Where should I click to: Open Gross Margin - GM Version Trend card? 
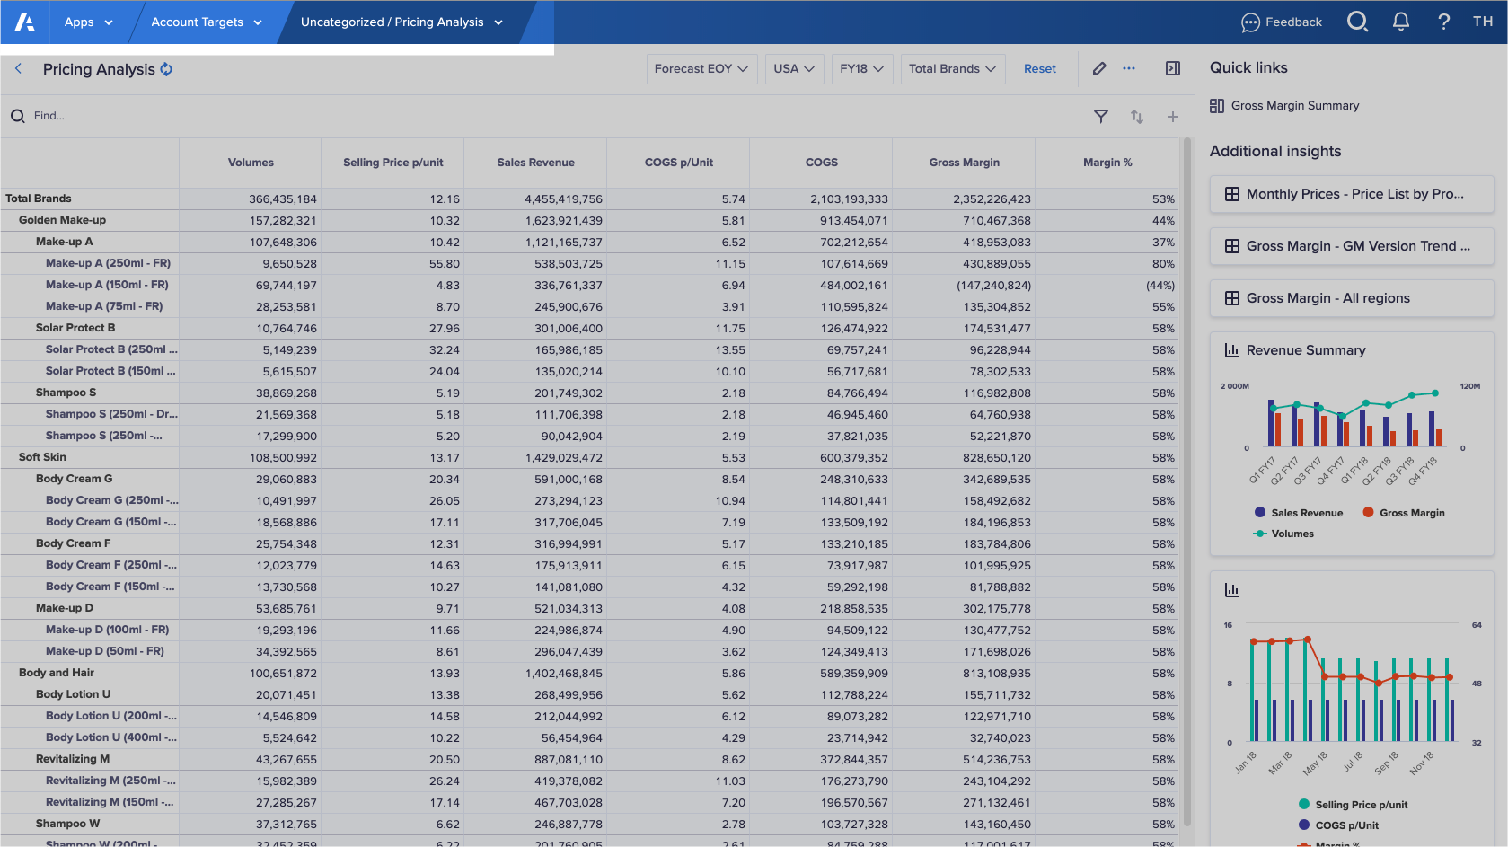click(x=1351, y=246)
